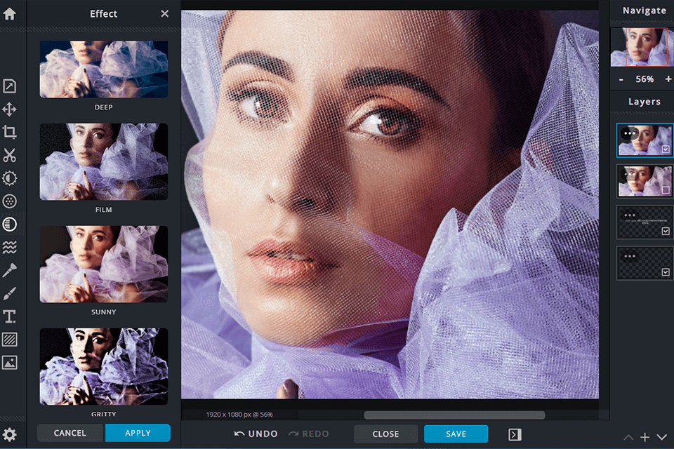Toggle visibility checkbox on third layer

tap(666, 231)
